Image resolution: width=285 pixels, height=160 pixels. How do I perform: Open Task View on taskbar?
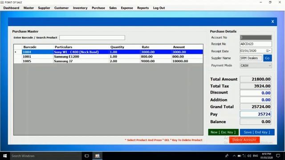pyautogui.click(x=87, y=156)
